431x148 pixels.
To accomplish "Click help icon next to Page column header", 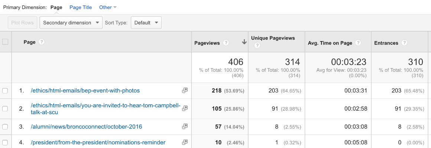I will (x=42, y=42).
